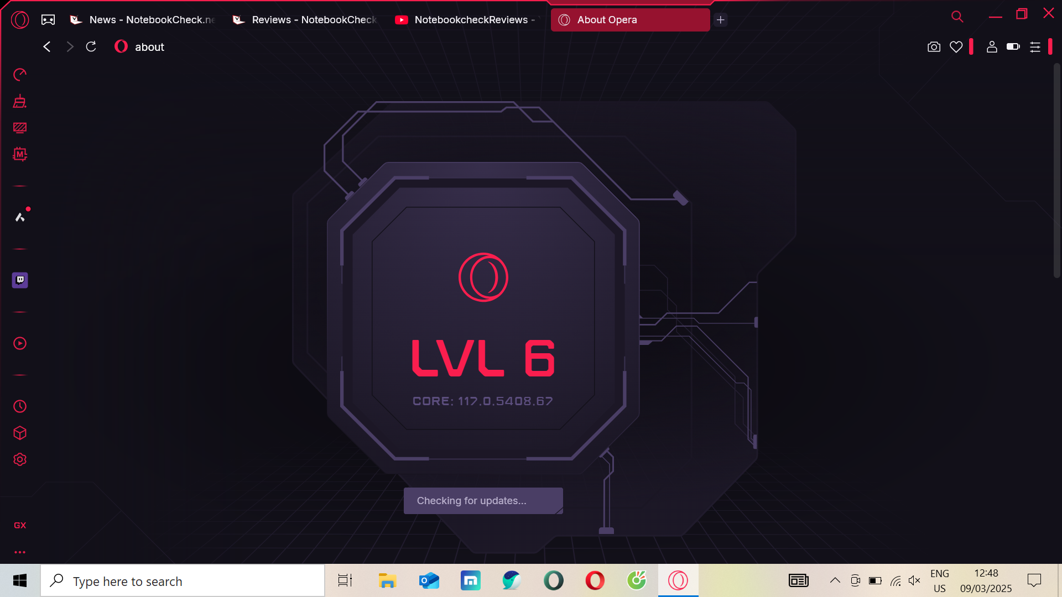1062x597 pixels.
Task: Open the GX Control speedometer icon
Action: pos(20,75)
